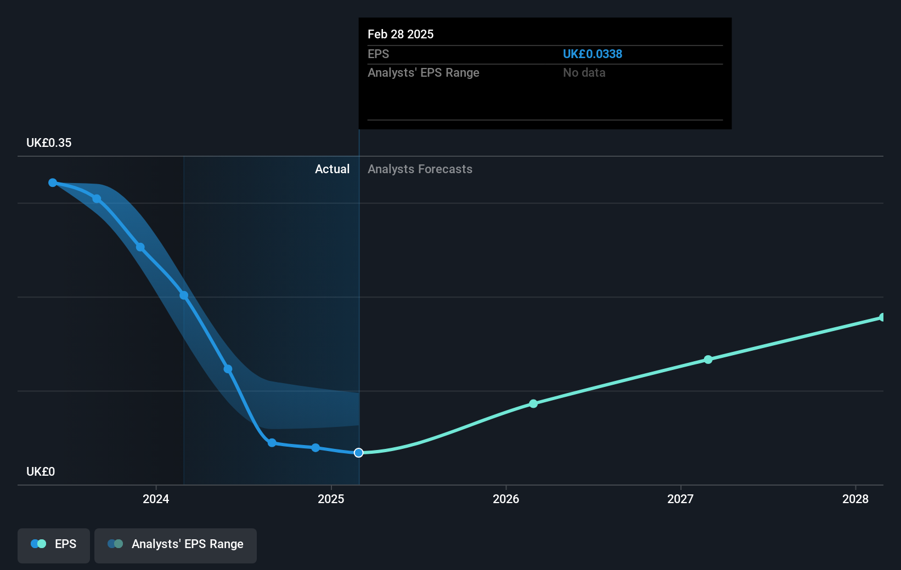901x570 pixels.
Task: Click the Analysts' EPS Range legend dot icon
Action: (x=115, y=543)
